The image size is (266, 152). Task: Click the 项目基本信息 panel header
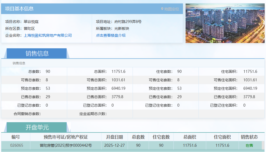[x=20, y=9]
